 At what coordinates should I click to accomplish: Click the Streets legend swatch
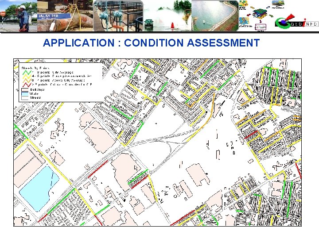pyautogui.click(x=25, y=98)
